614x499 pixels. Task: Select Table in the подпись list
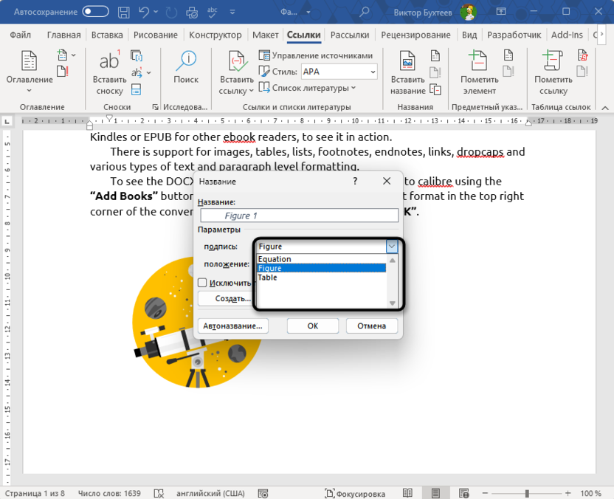tap(269, 278)
